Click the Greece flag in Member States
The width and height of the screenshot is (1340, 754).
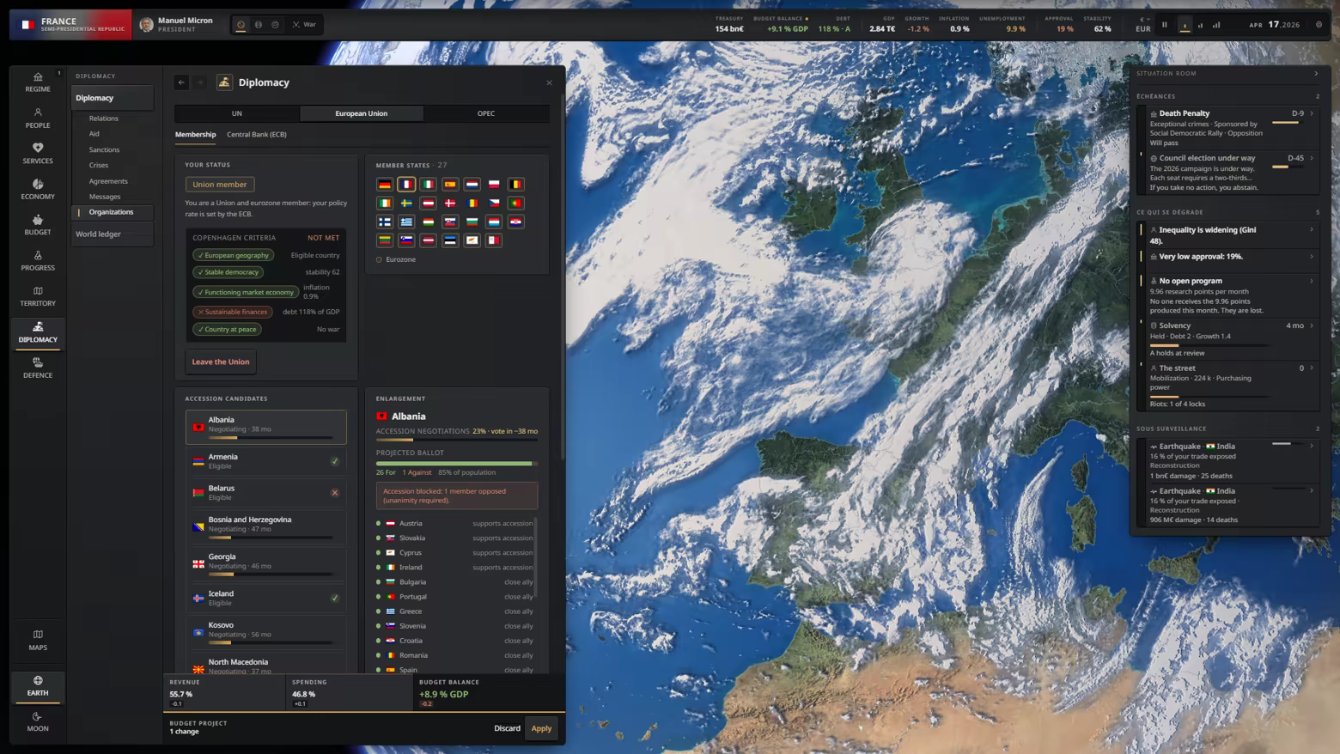tap(406, 222)
